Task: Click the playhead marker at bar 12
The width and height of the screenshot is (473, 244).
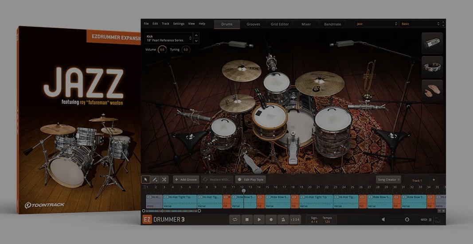Action: pyautogui.click(x=243, y=191)
